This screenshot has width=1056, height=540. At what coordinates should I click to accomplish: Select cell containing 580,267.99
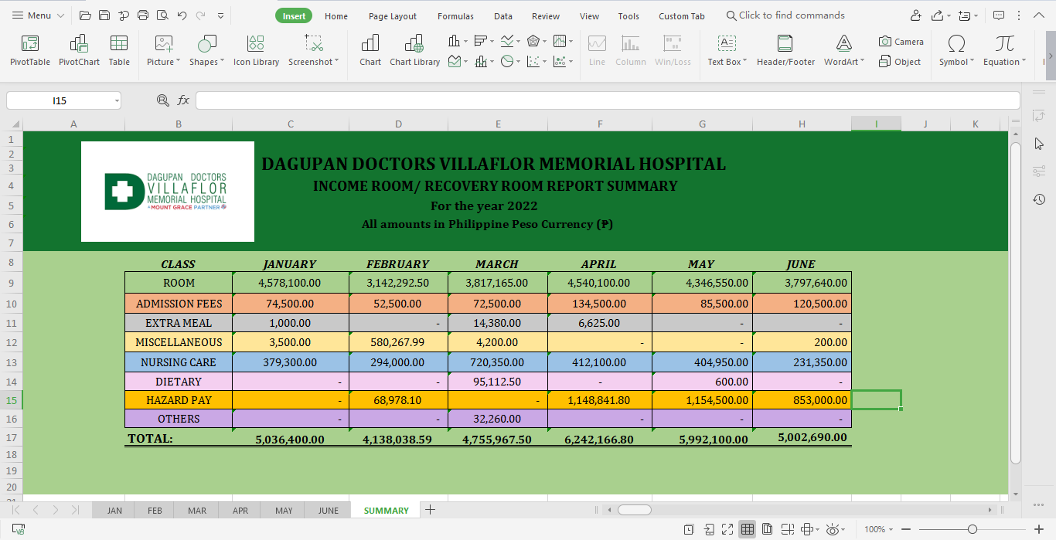[398, 342]
